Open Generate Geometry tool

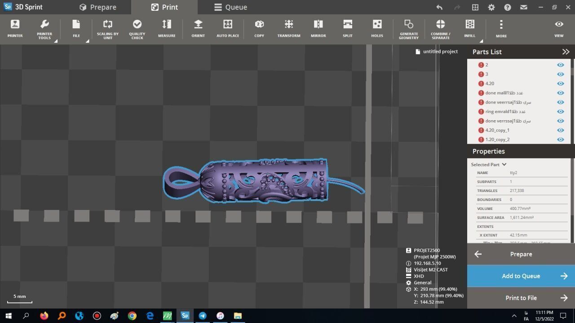tap(409, 29)
